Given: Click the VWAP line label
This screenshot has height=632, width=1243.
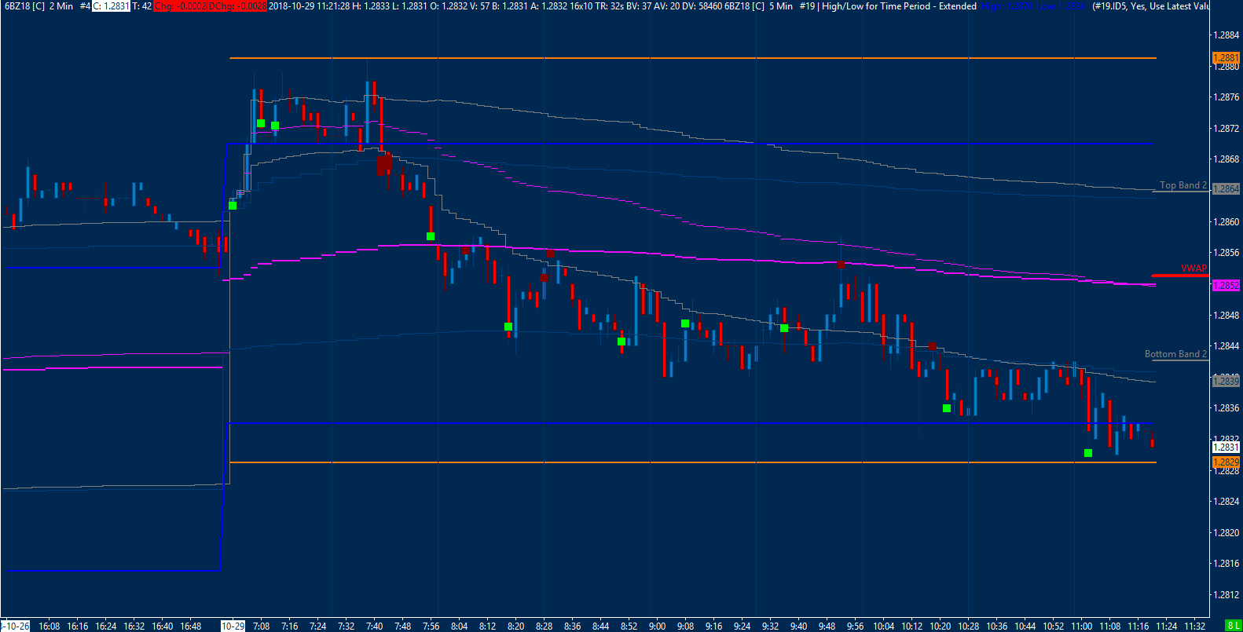Looking at the screenshot, I should pyautogui.click(x=1193, y=269).
